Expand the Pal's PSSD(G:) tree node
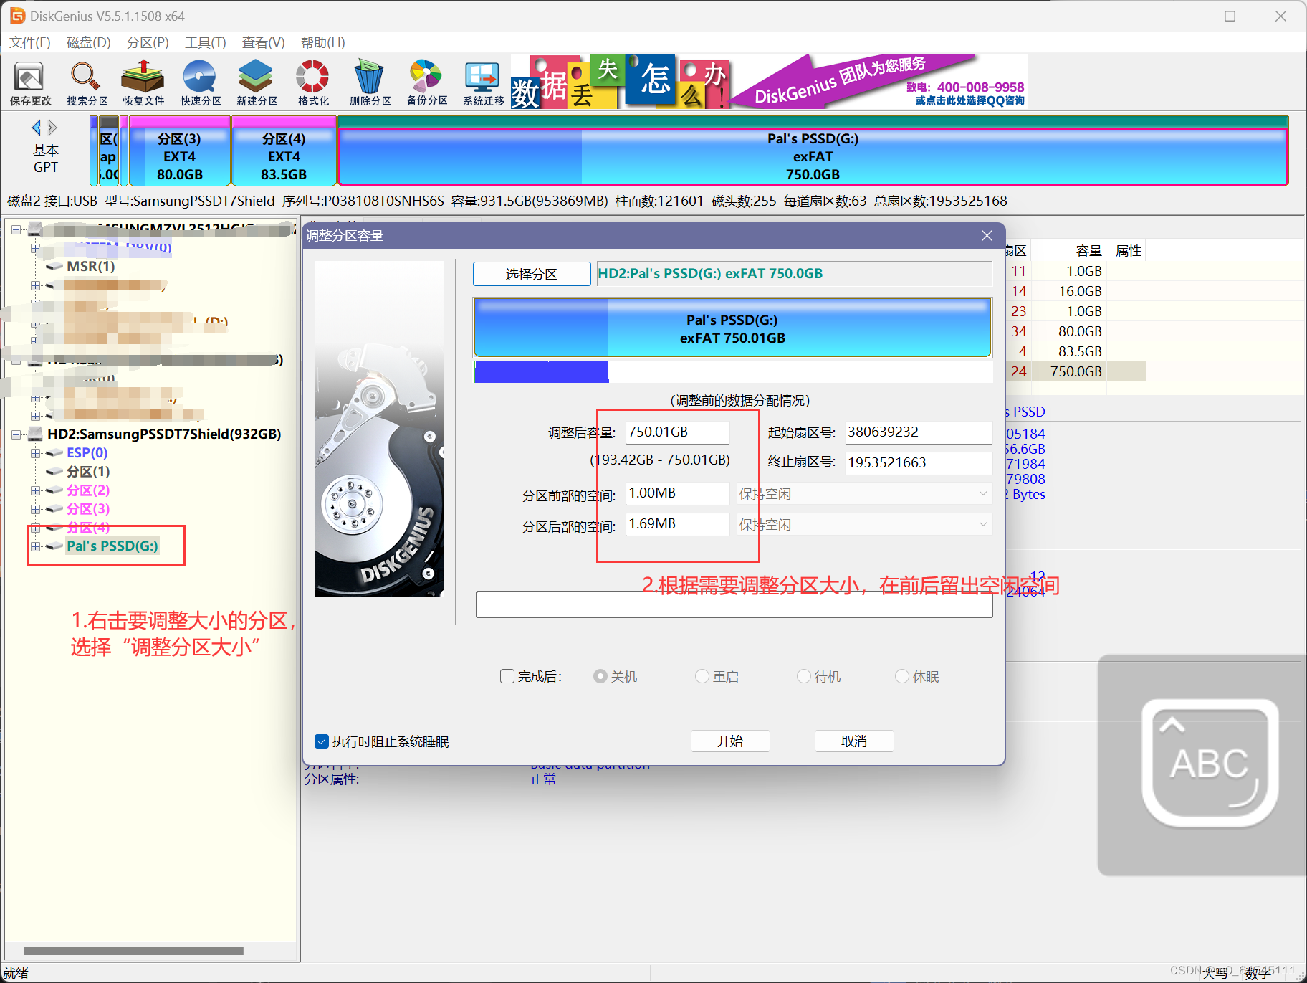This screenshot has width=1307, height=983. pyautogui.click(x=35, y=546)
